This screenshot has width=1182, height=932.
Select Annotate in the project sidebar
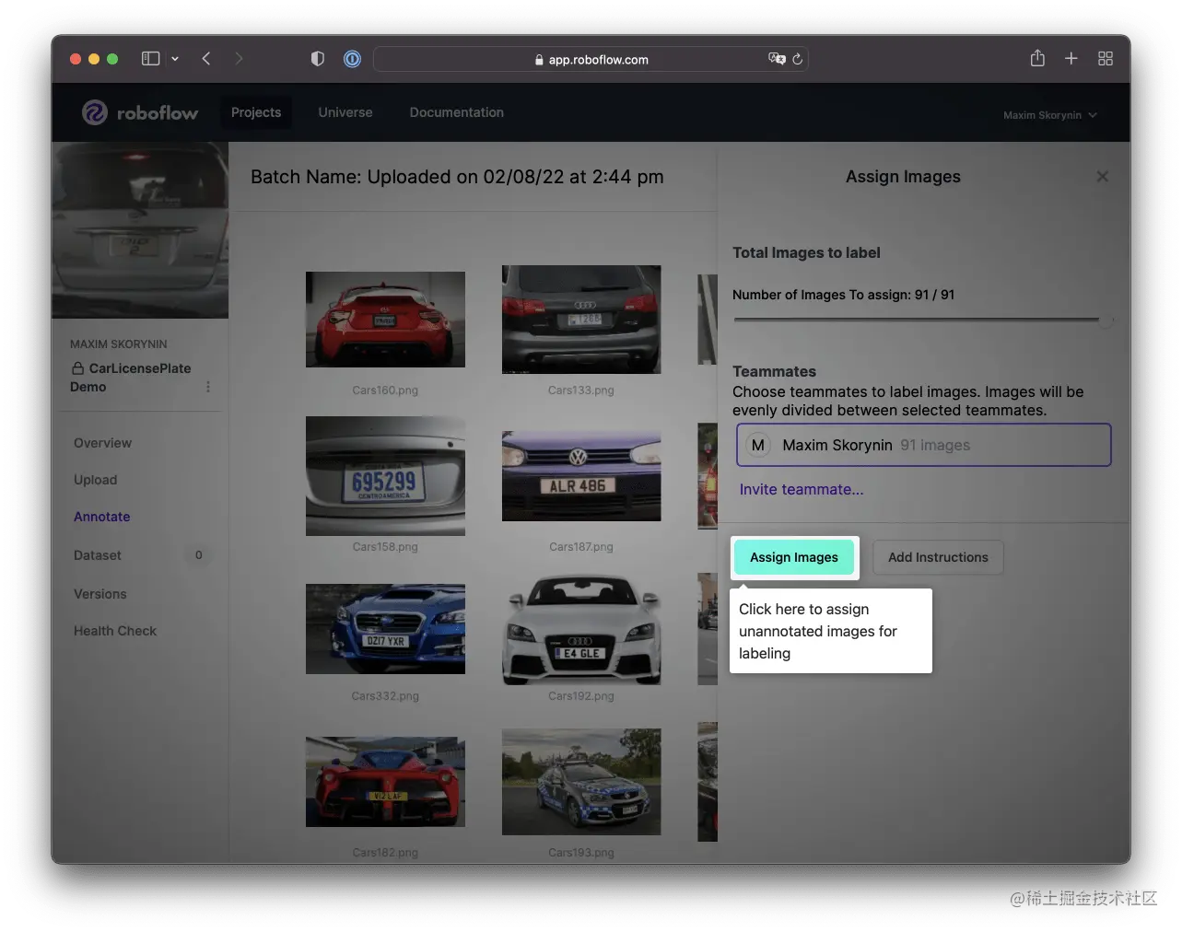[x=101, y=517]
